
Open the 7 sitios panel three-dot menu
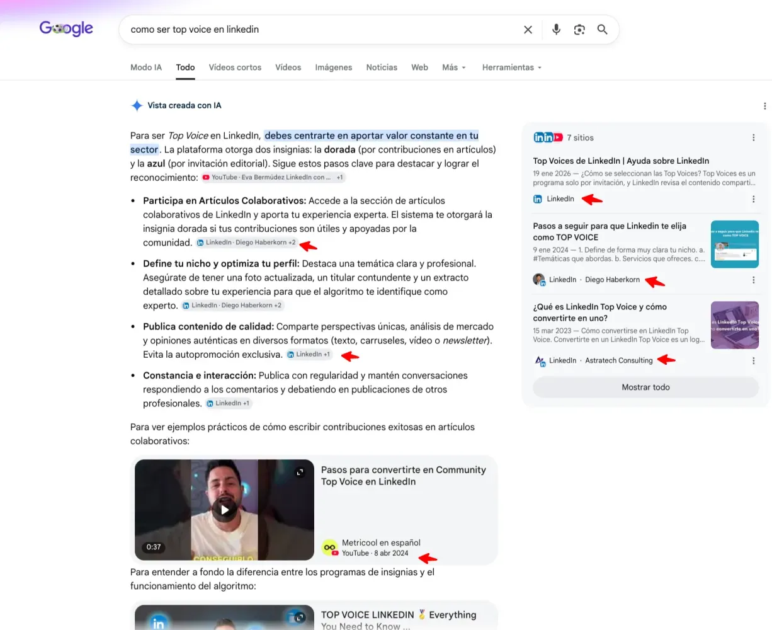tap(754, 137)
